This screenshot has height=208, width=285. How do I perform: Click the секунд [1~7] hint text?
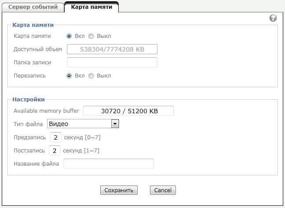tap(81, 151)
